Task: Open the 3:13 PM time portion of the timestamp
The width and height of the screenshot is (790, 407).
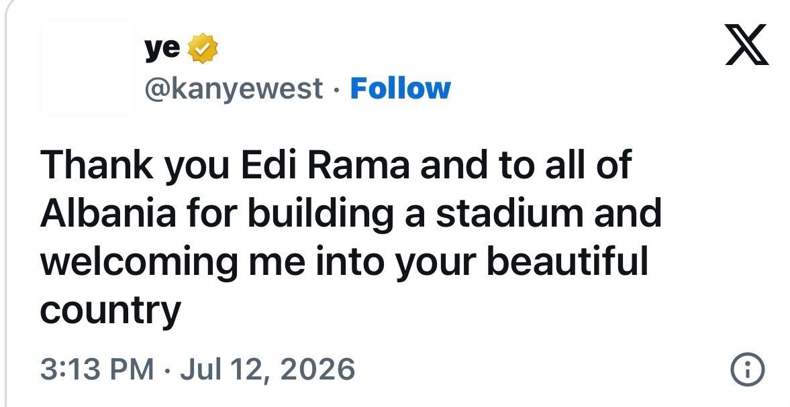Action: coord(97,369)
